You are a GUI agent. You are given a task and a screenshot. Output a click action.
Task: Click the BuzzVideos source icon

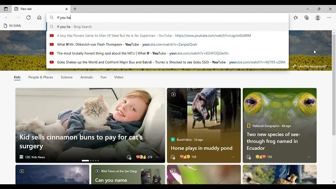point(173,140)
